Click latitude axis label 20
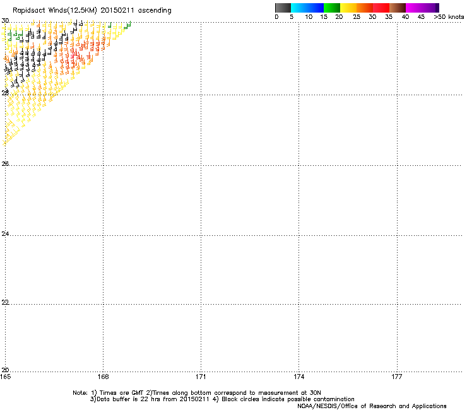 point(5,370)
